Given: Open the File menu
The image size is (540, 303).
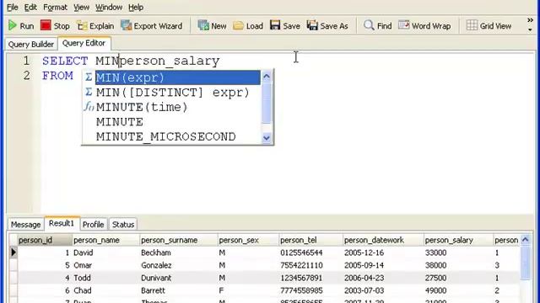Looking at the screenshot, I should (x=13, y=8).
